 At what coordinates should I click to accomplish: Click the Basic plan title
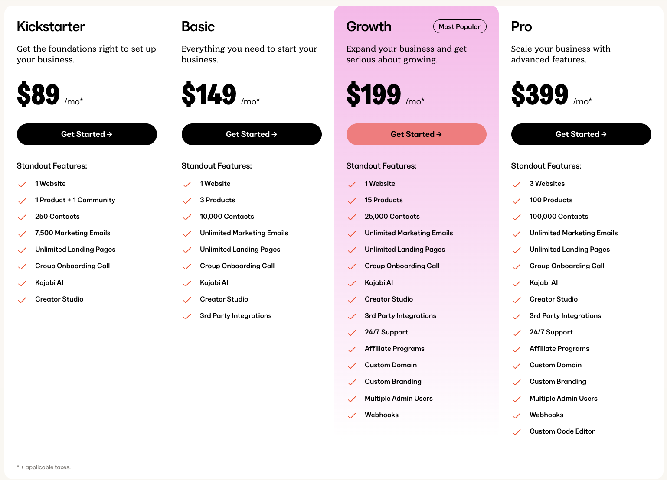click(x=198, y=26)
